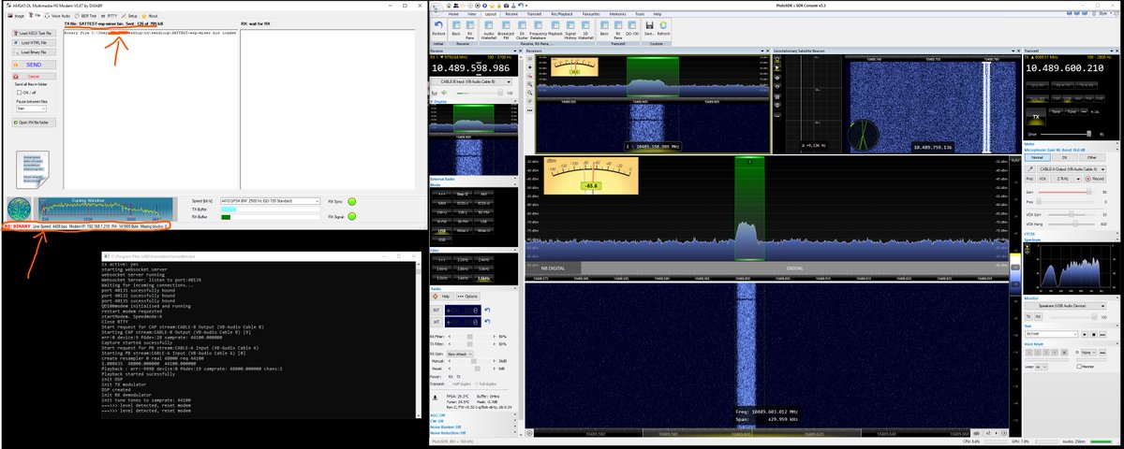Open Image tab in HS Modem

16,16
